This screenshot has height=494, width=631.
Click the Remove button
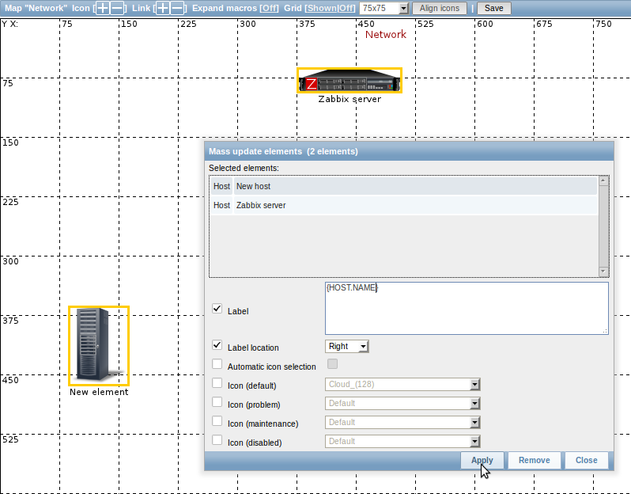[534, 460]
